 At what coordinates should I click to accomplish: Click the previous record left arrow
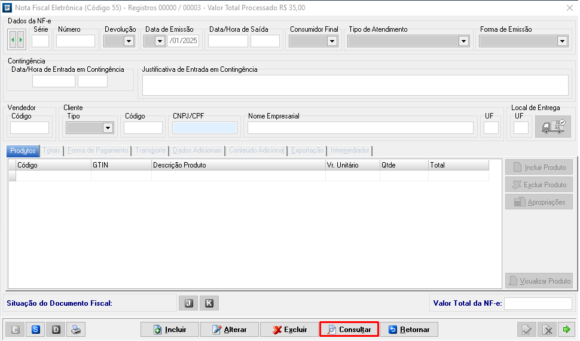13,41
